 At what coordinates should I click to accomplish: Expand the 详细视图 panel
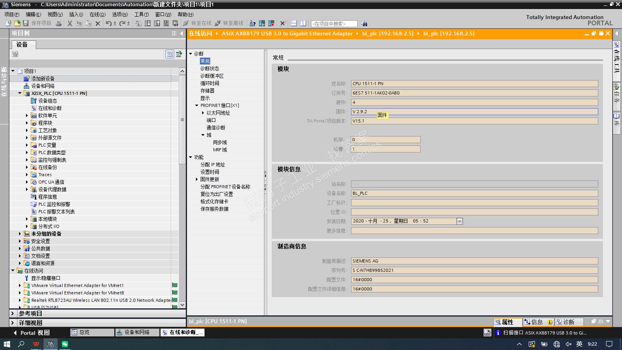click(x=12, y=323)
